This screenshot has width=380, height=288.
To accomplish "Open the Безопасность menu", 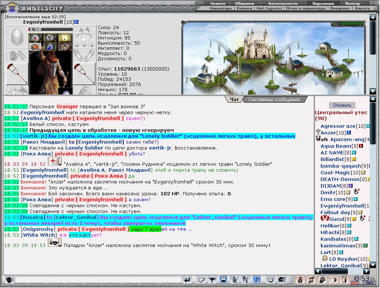I will pos(283,3).
